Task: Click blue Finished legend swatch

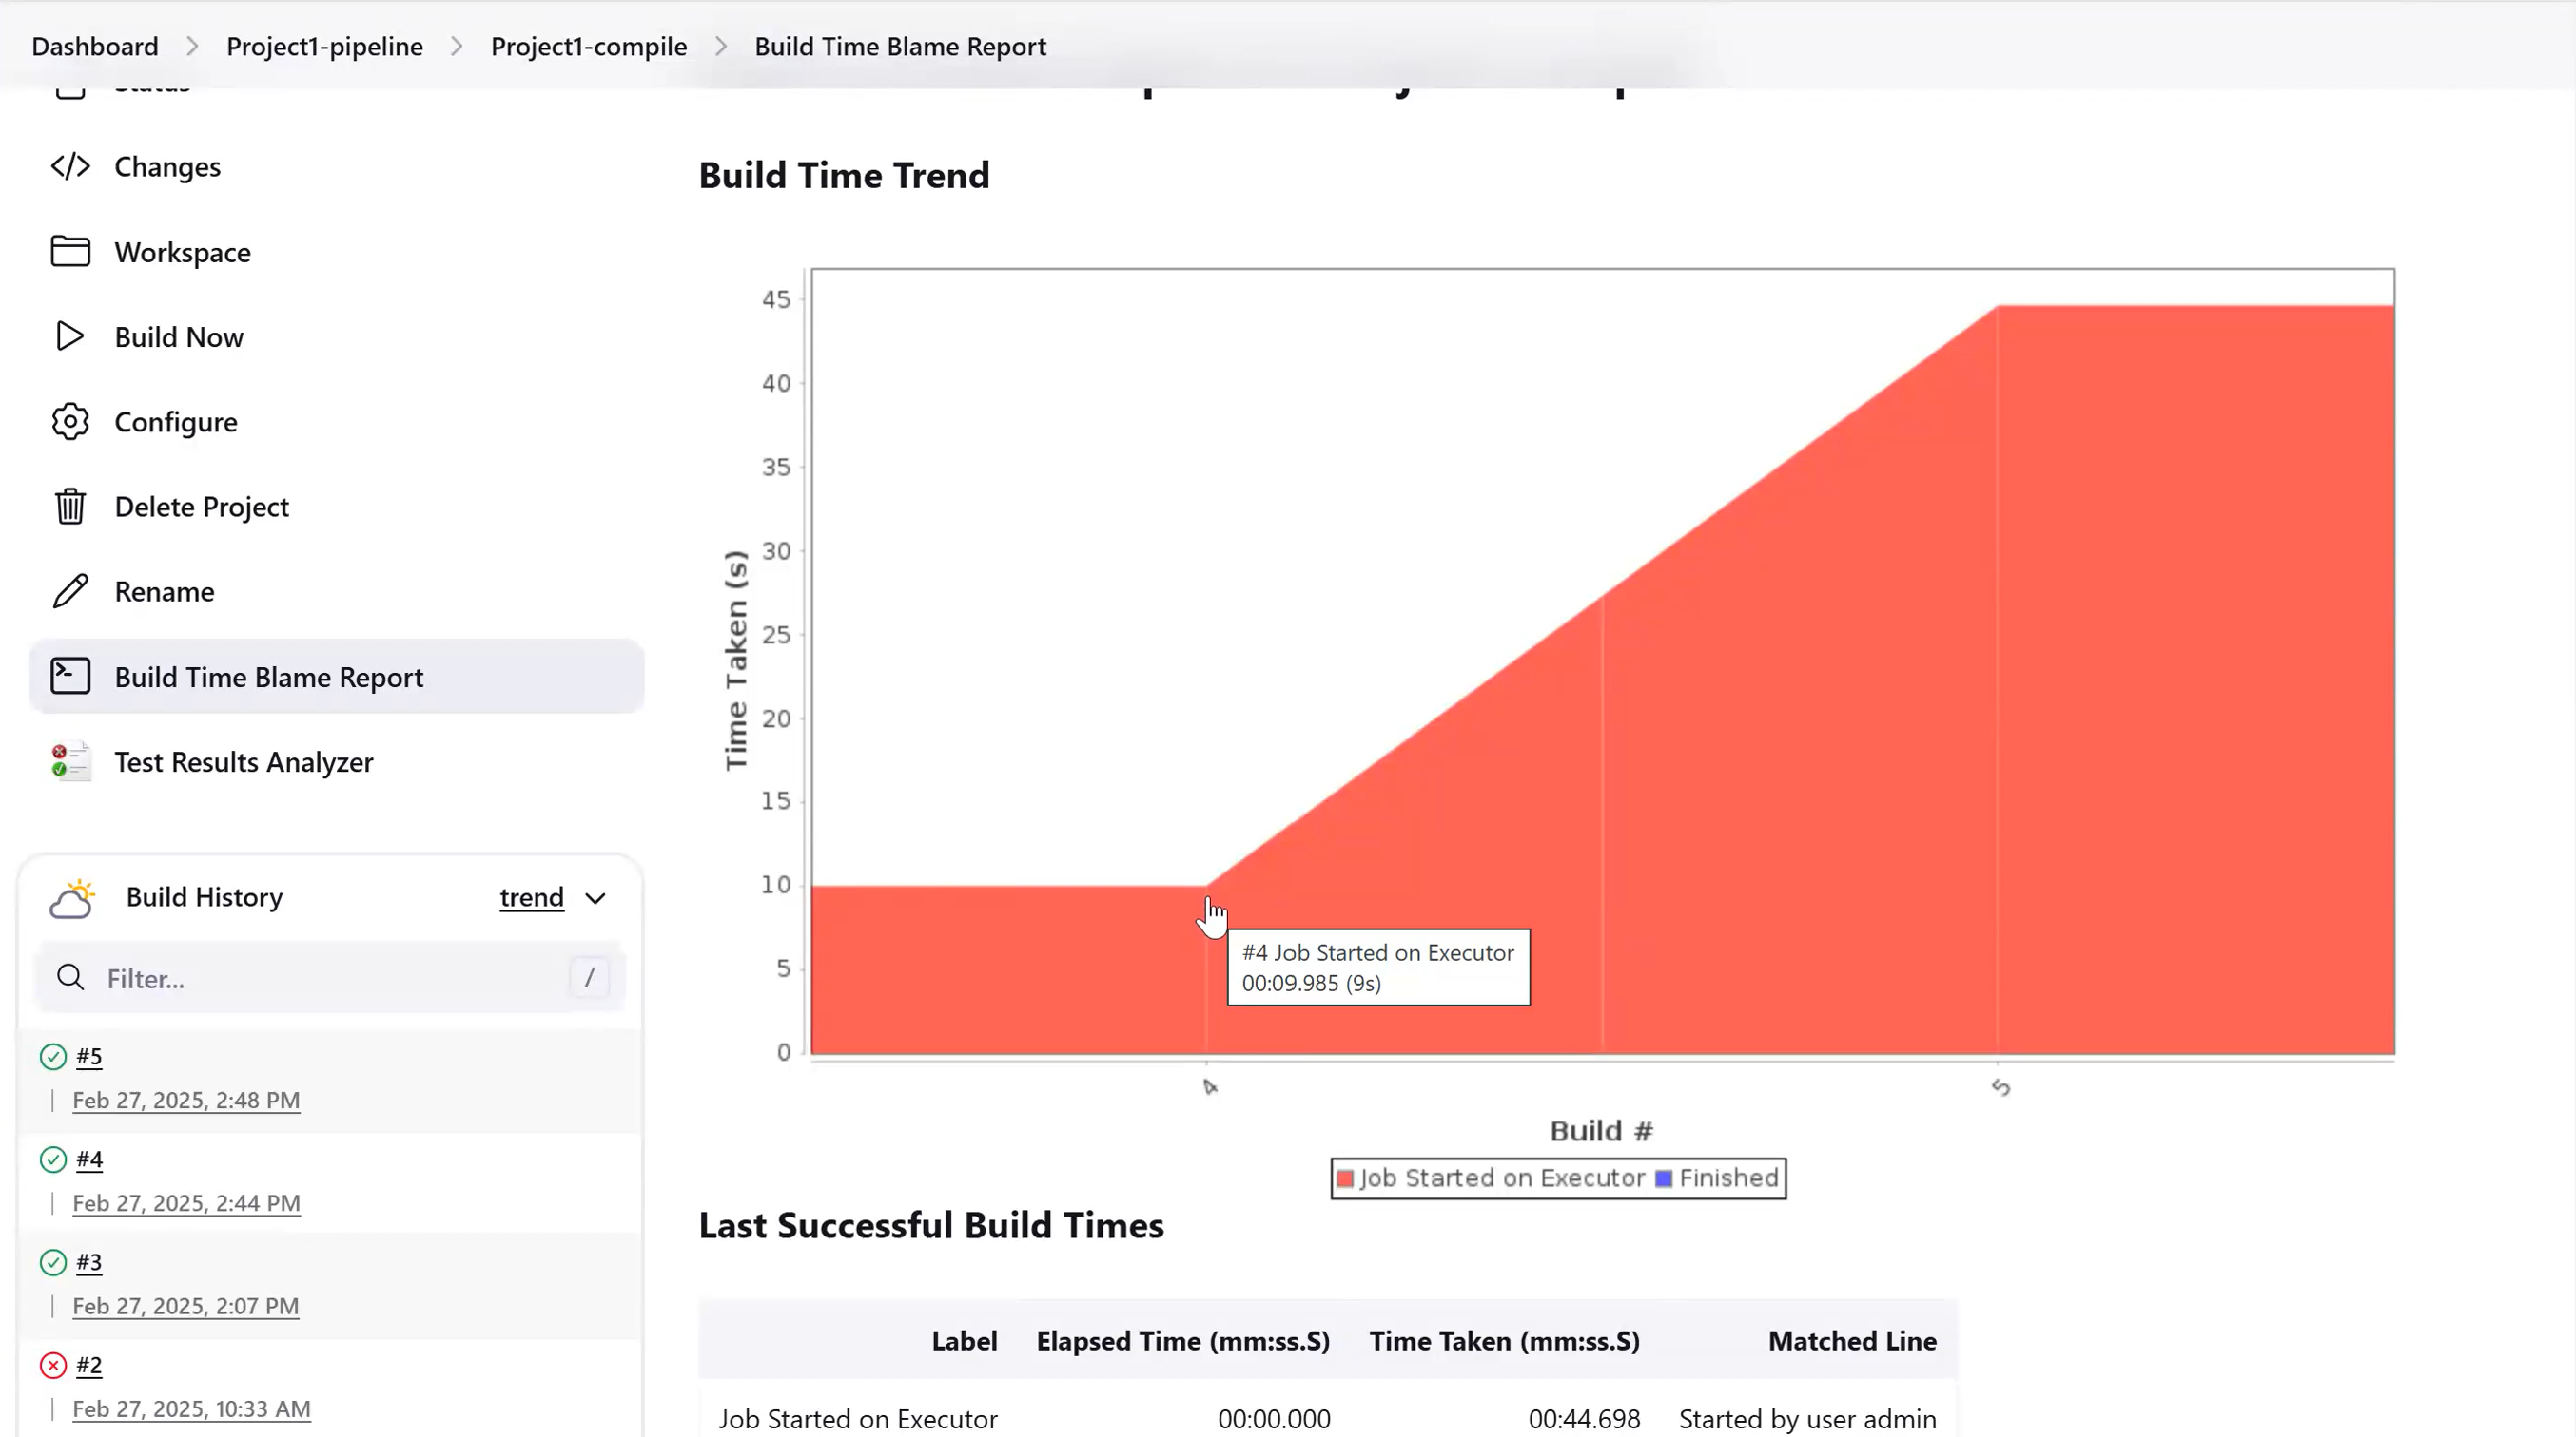Action: [1664, 1178]
